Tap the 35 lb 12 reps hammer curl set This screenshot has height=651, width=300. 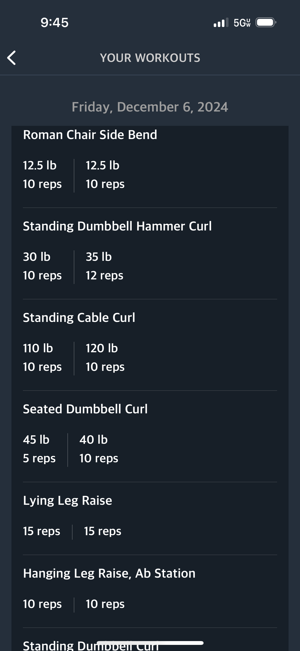105,266
